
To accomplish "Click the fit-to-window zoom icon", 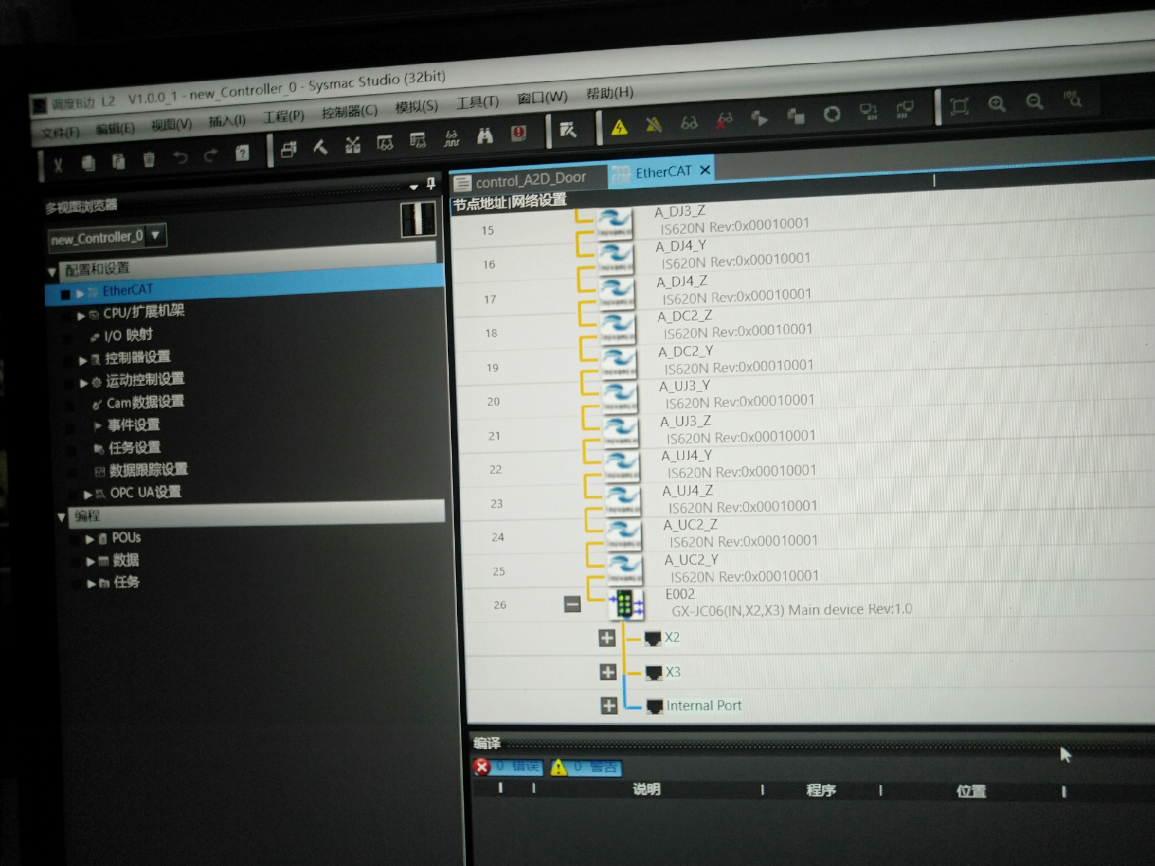I will click(x=959, y=106).
